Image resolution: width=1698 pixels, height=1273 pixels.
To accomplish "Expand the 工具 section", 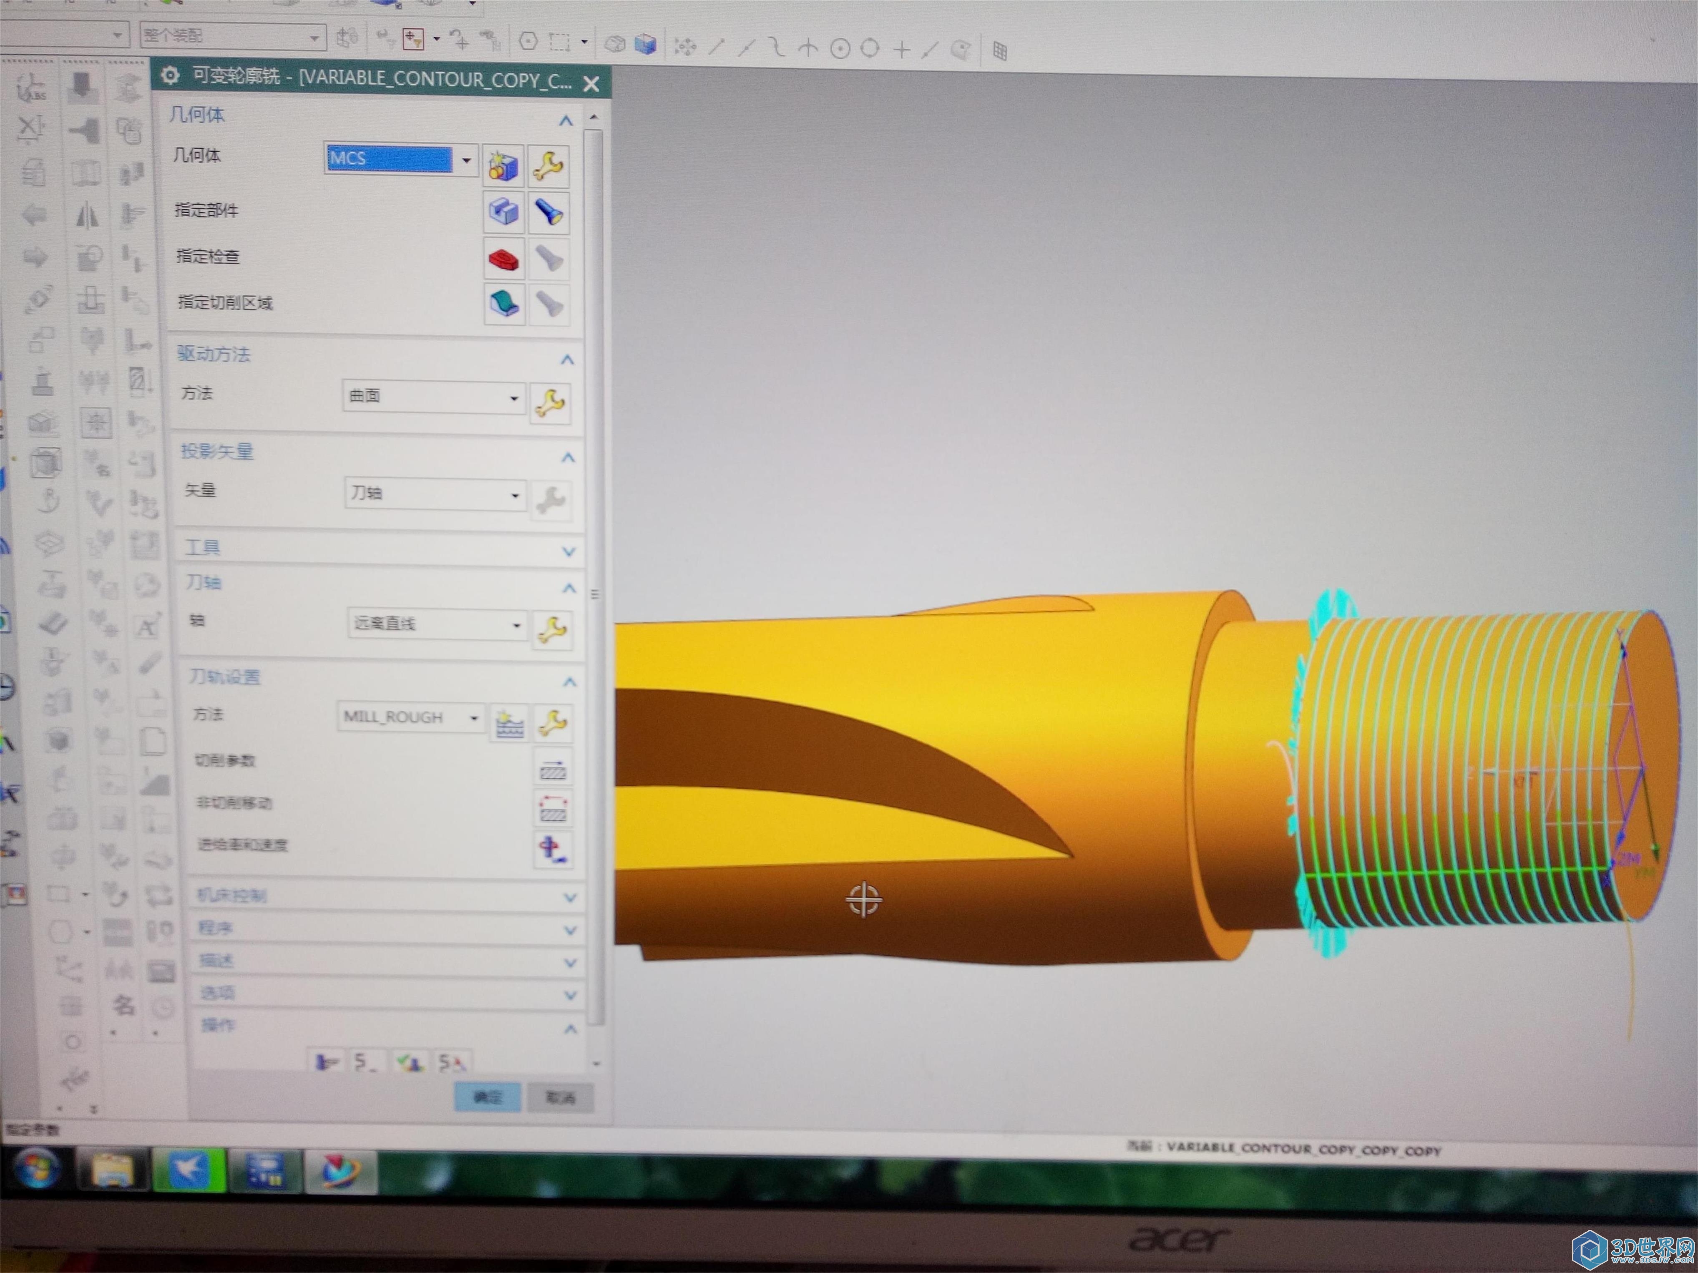I will [569, 551].
